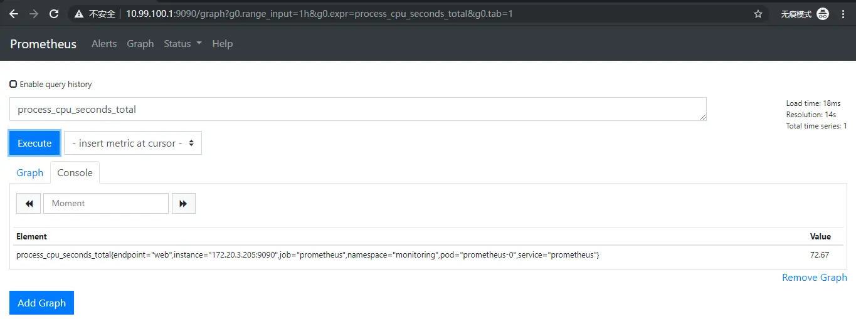Image resolution: width=856 pixels, height=319 pixels.
Task: Click the blue Execute button
Action: (x=34, y=143)
